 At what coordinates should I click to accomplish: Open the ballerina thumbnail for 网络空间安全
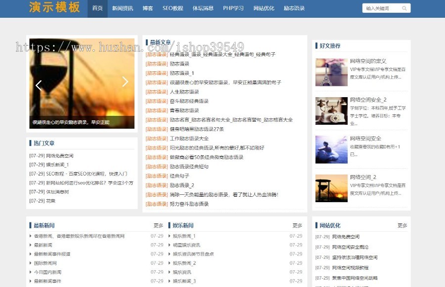point(331,149)
